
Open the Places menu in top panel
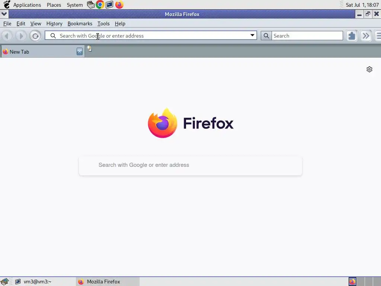[x=54, y=5]
